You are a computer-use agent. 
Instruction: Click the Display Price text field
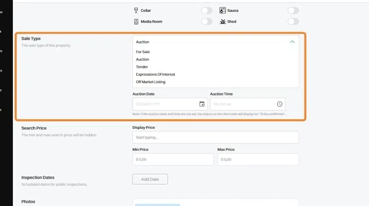[x=216, y=137]
